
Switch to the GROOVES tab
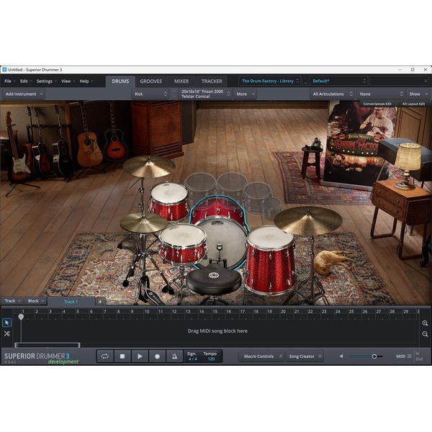150,81
